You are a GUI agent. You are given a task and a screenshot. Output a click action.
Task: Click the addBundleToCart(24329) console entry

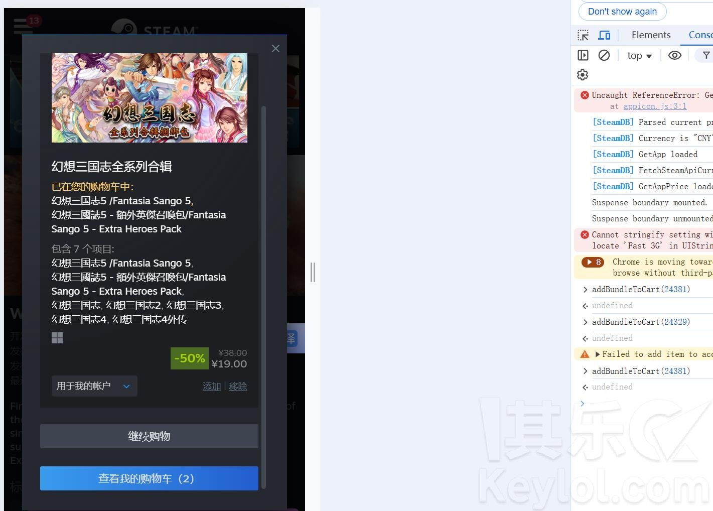(x=641, y=322)
